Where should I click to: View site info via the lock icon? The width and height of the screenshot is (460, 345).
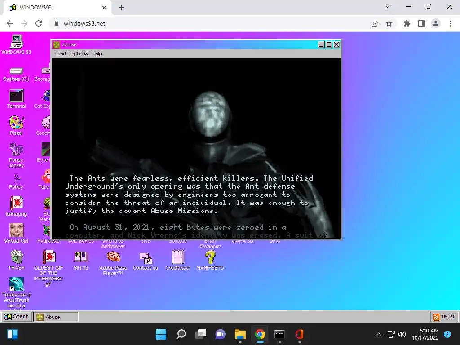point(57,23)
